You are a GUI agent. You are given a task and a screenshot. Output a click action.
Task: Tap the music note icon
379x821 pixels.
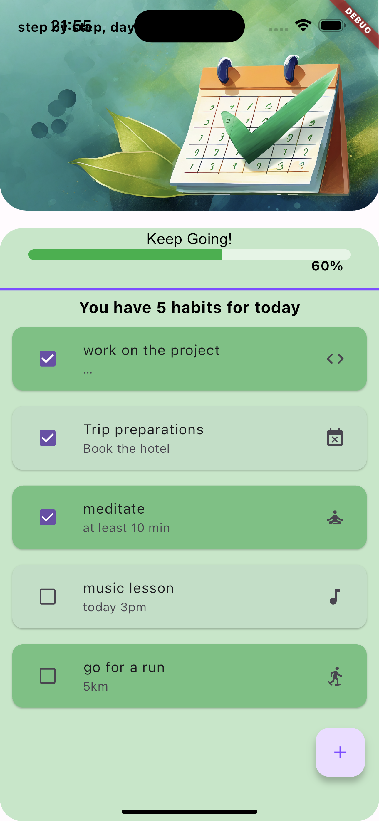(x=335, y=596)
